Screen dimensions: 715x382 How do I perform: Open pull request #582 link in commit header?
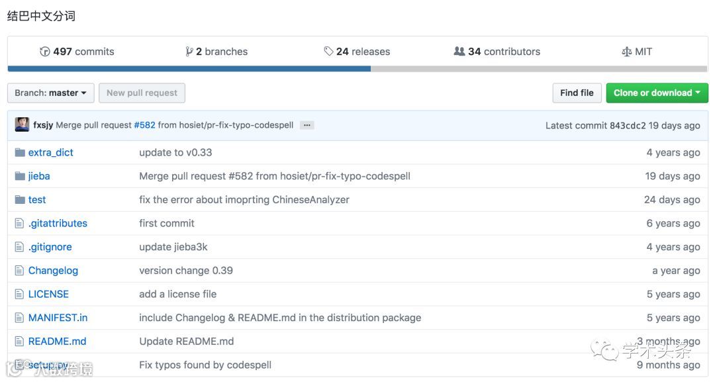coord(144,125)
